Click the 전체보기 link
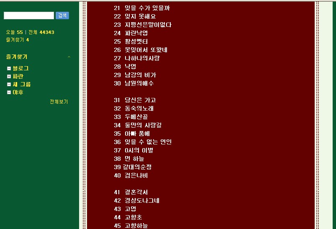336x229 pixels. tap(59, 102)
